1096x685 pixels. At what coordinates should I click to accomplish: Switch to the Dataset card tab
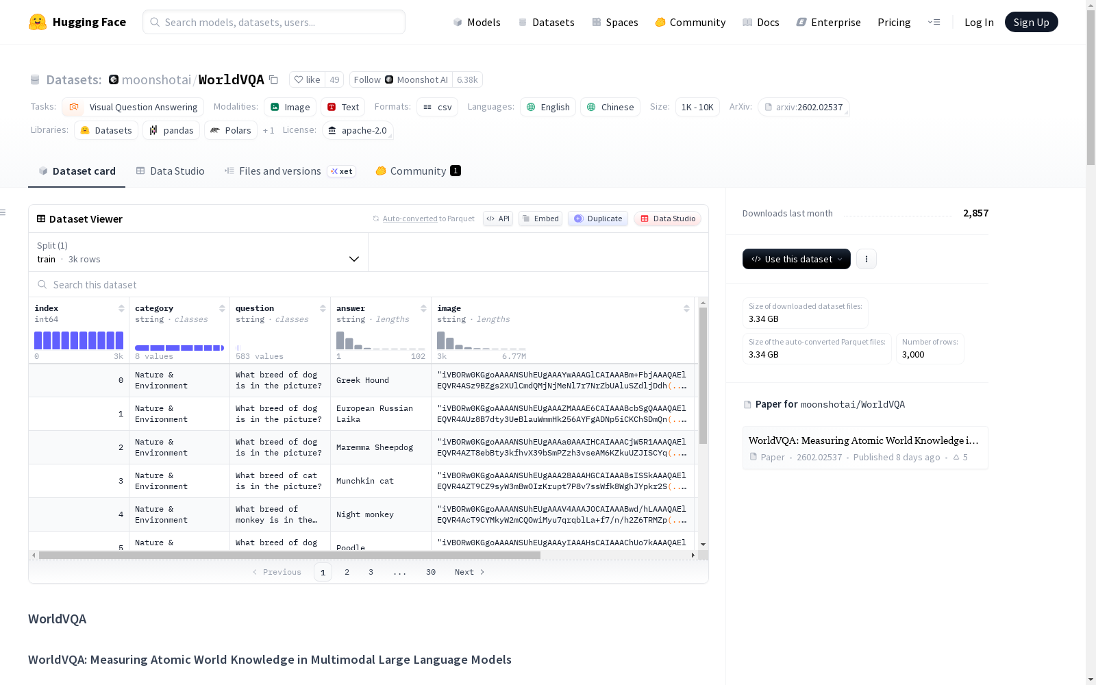(x=77, y=171)
